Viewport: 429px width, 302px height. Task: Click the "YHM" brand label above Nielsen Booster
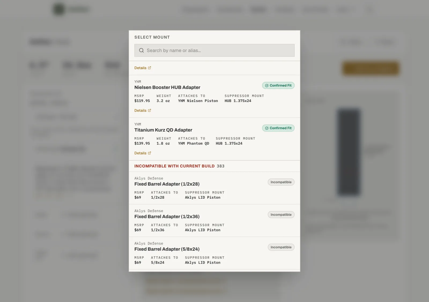[138, 82]
